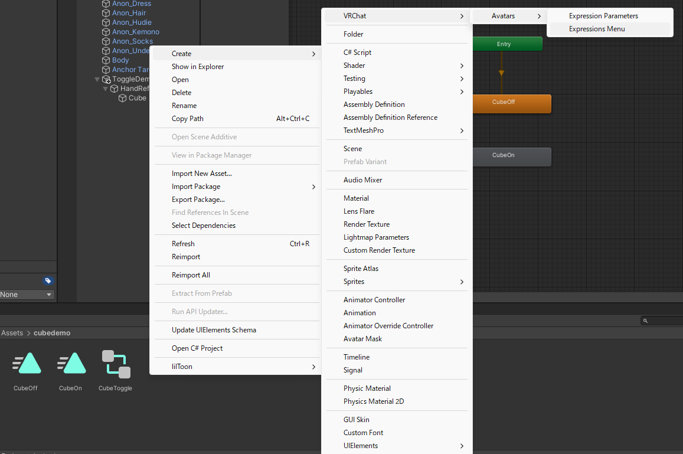Viewport: 683px width, 454px height.
Task: Choose Avatar Mask in the Create menu
Action: tap(397, 339)
